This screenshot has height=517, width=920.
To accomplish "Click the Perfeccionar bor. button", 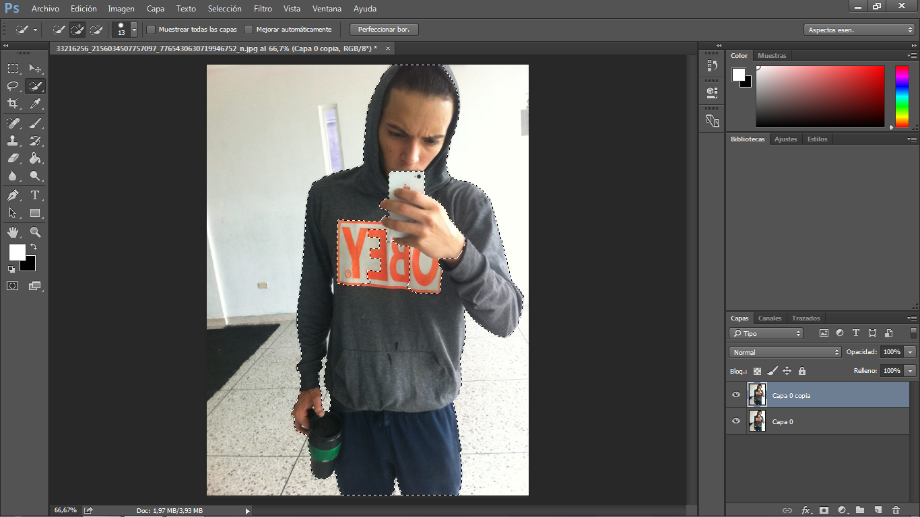I will coord(384,30).
